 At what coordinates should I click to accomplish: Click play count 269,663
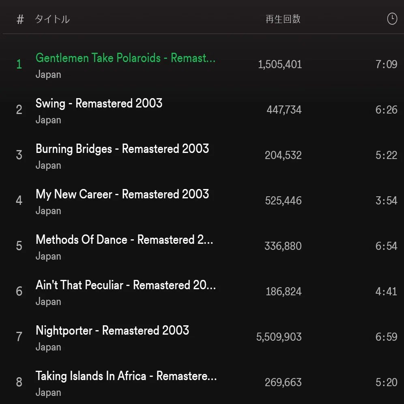pos(283,383)
